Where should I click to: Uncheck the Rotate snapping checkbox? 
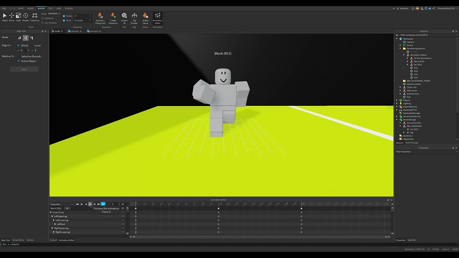(64, 16)
